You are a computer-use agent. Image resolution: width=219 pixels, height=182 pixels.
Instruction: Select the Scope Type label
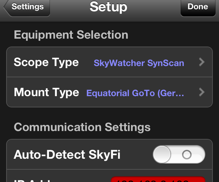pyautogui.click(x=46, y=62)
